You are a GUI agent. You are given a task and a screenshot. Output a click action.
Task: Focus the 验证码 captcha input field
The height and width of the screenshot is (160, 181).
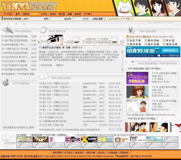tap(77, 19)
